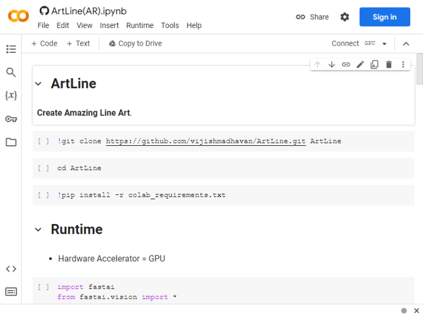Collapse the ArtLine section
The width and height of the screenshot is (423, 317).
[x=39, y=84]
